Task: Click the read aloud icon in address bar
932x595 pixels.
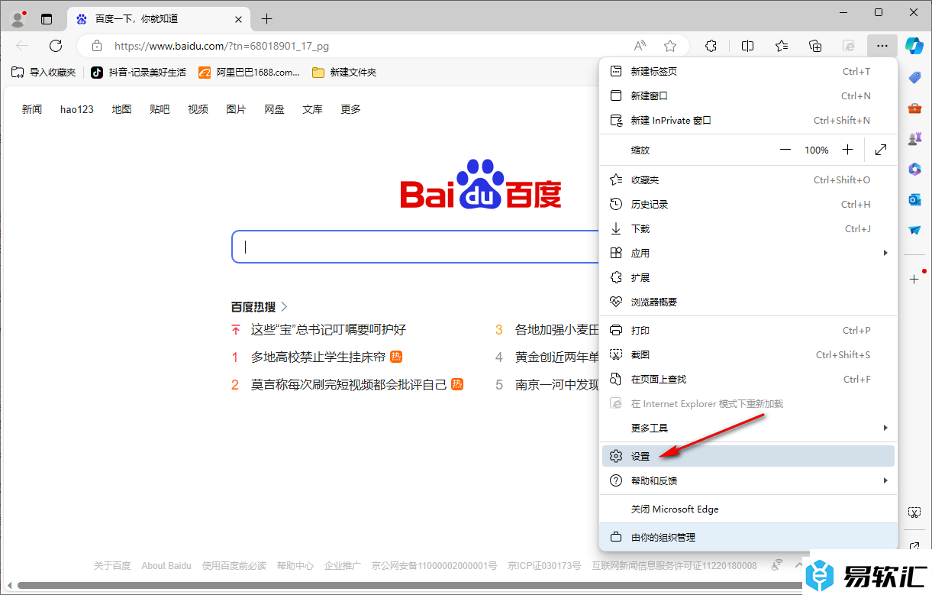Action: point(640,46)
